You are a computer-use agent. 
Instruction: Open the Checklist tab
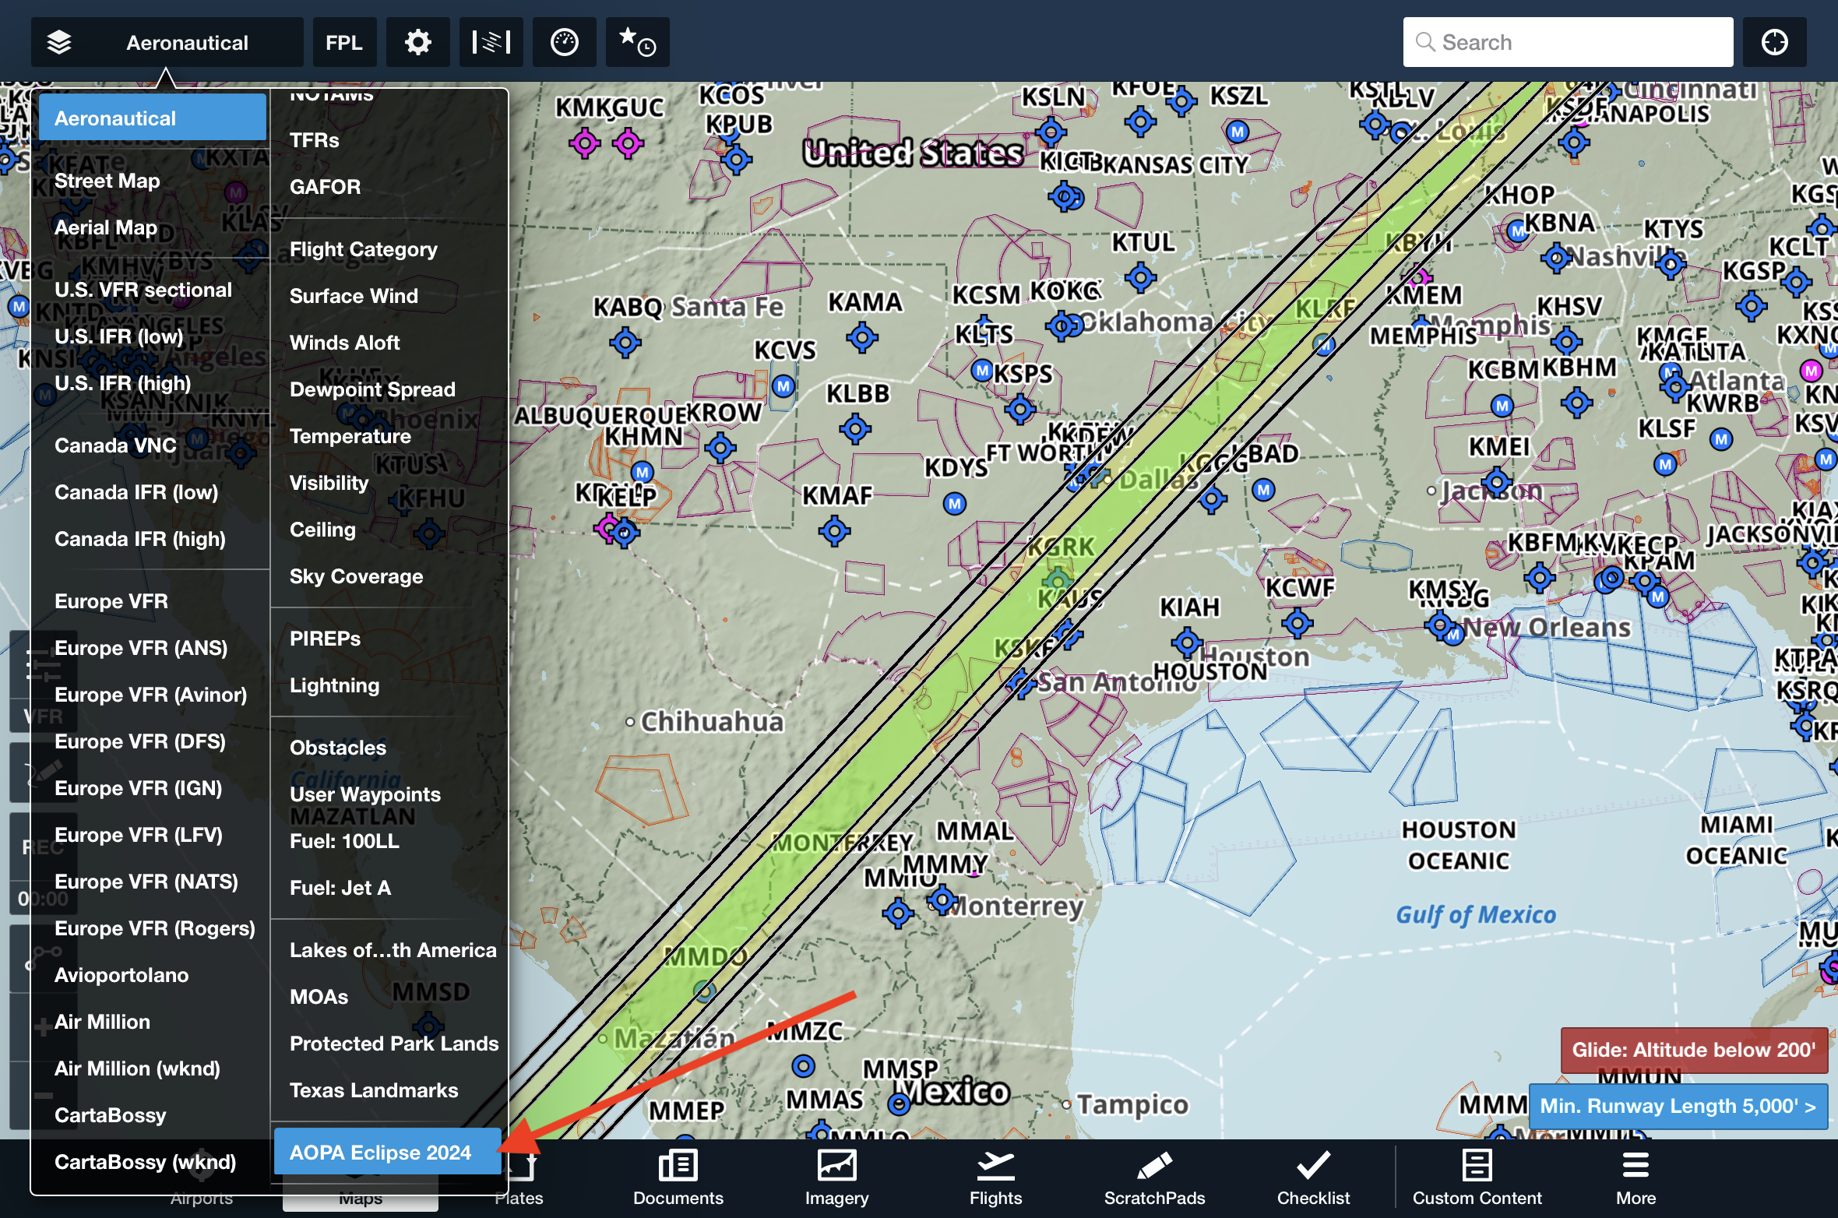coord(1313,1178)
